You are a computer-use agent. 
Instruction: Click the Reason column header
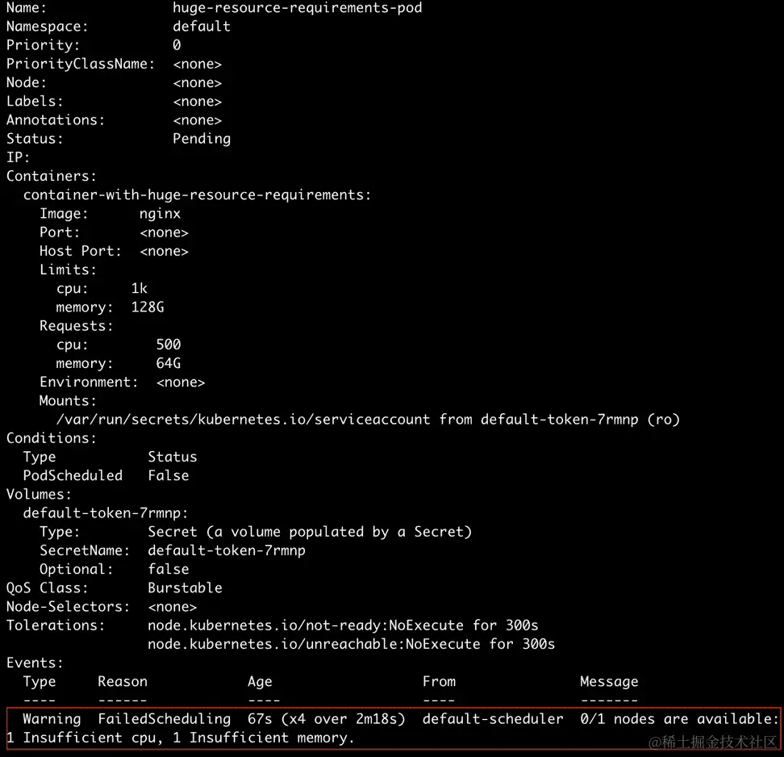click(x=123, y=681)
